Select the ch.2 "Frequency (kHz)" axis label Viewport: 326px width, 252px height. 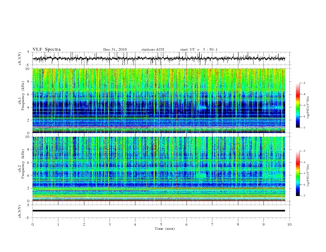click(23, 164)
